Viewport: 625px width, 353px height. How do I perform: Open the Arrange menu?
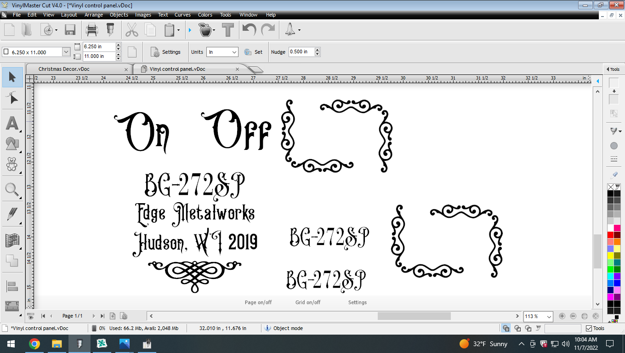pos(93,14)
